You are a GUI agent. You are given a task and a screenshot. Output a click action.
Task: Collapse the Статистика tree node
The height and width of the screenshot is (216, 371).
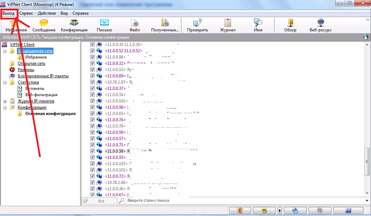(5, 83)
